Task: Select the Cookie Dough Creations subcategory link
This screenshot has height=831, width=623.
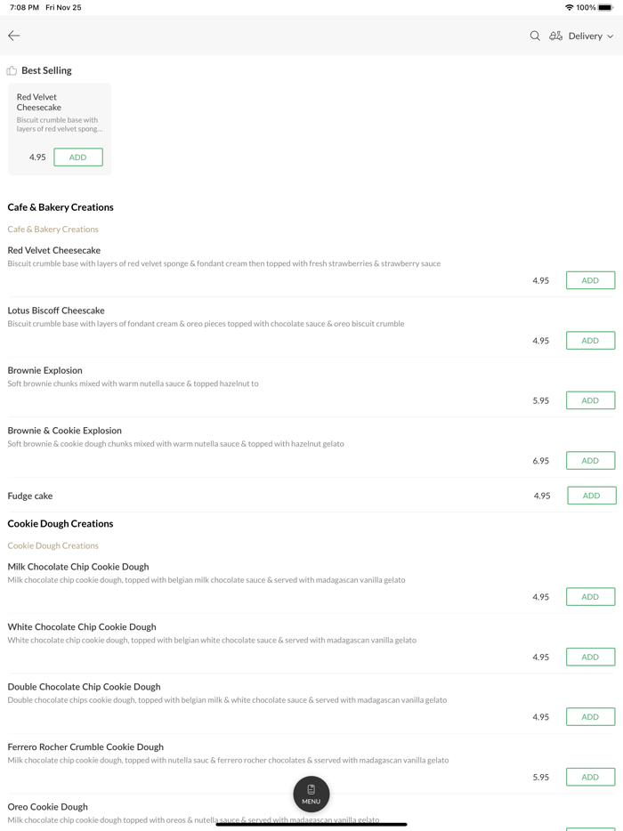Action: point(53,546)
